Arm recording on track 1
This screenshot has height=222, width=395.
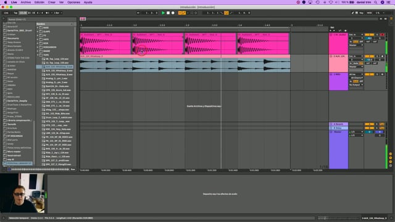pos(383,35)
